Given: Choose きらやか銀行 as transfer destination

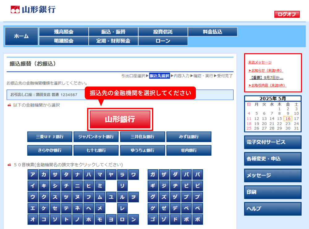Looking at the screenshot, I should tap(50, 150).
